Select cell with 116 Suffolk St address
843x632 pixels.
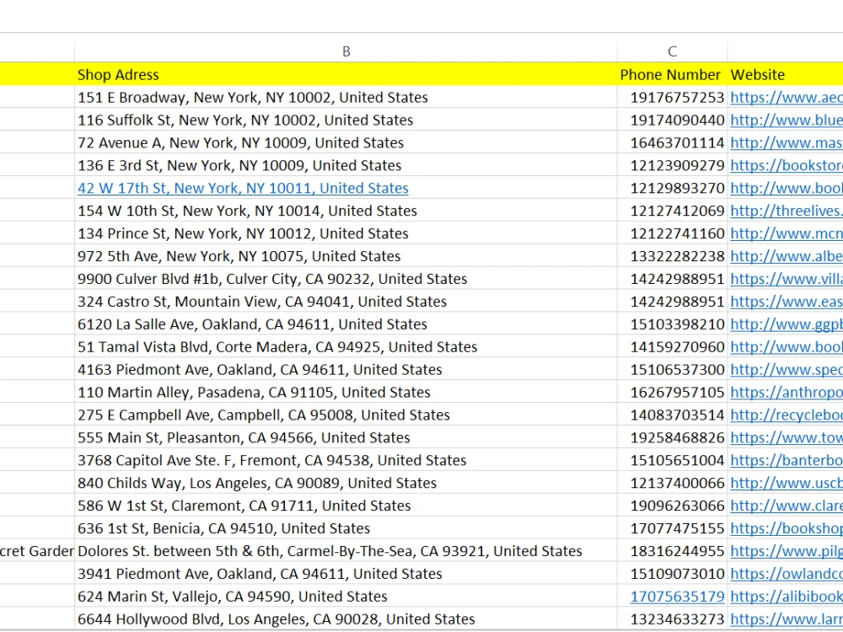pyautogui.click(x=346, y=120)
